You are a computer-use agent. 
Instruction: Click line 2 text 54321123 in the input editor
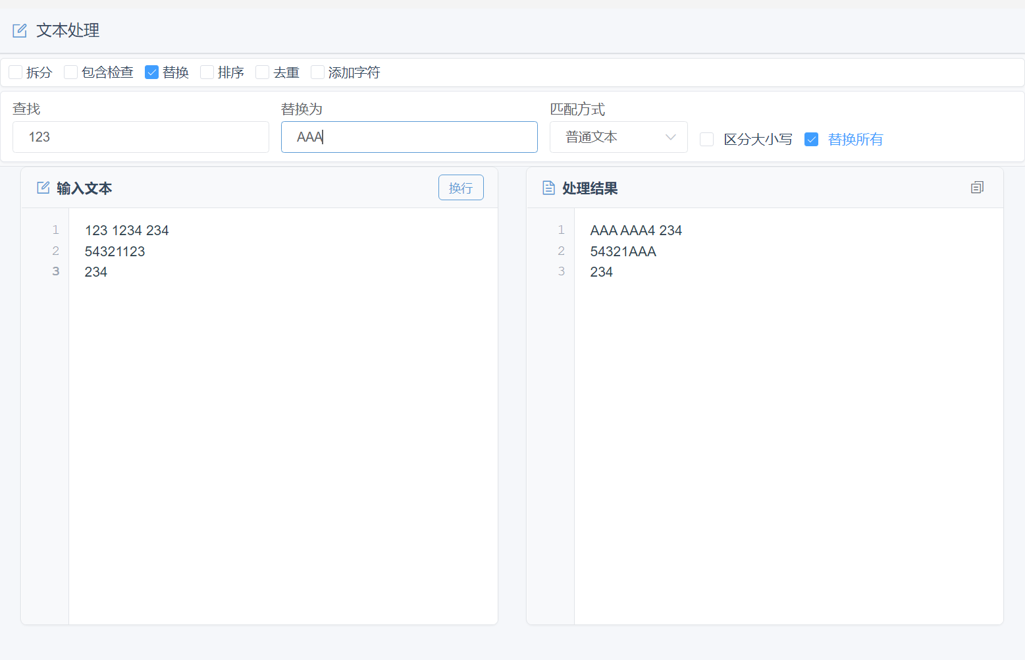(115, 252)
